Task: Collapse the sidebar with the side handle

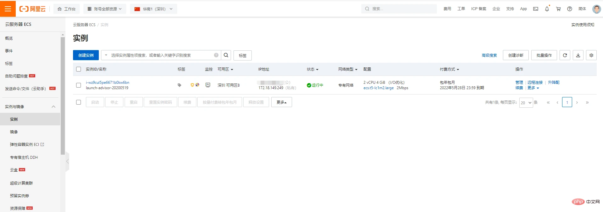Action: click(x=67, y=161)
